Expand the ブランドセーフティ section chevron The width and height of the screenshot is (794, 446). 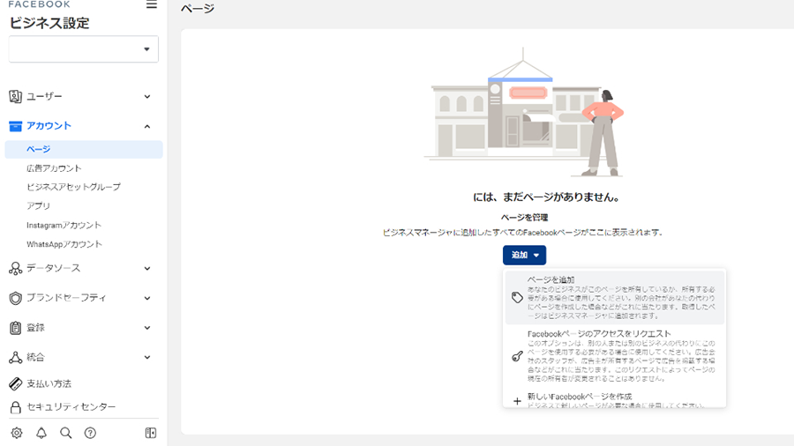pos(146,298)
